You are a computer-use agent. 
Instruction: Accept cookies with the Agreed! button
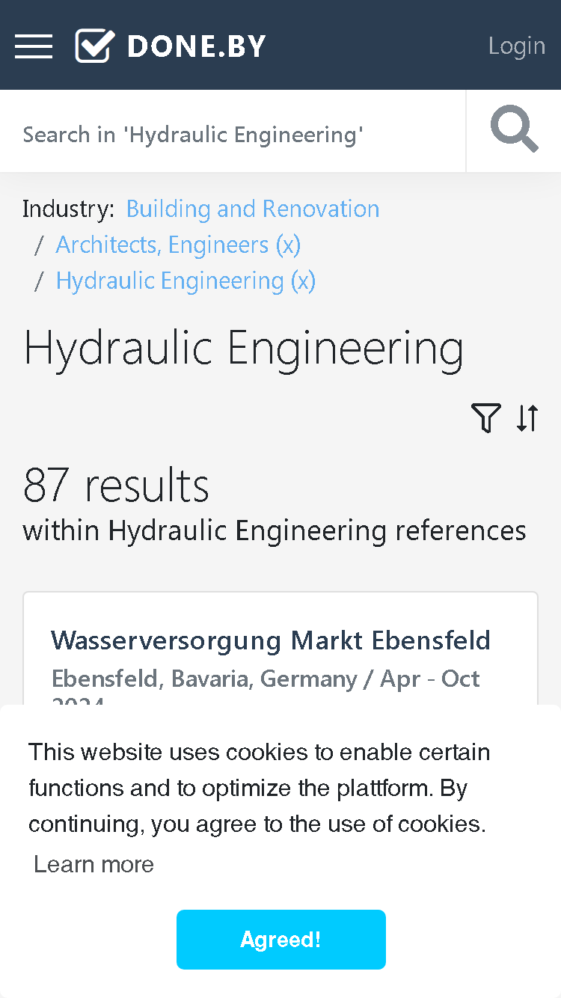(x=281, y=940)
